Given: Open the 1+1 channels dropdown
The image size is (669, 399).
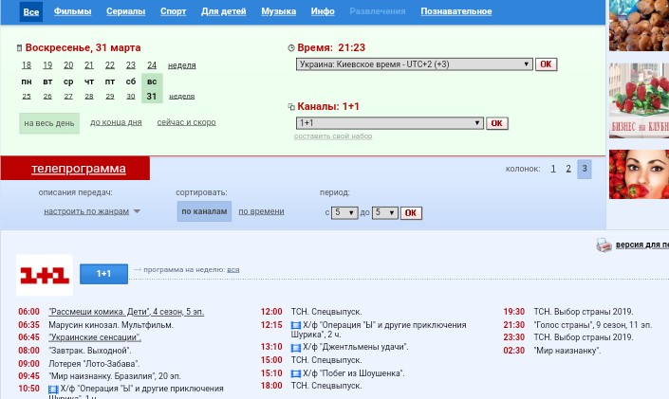Looking at the screenshot, I should [x=389, y=123].
